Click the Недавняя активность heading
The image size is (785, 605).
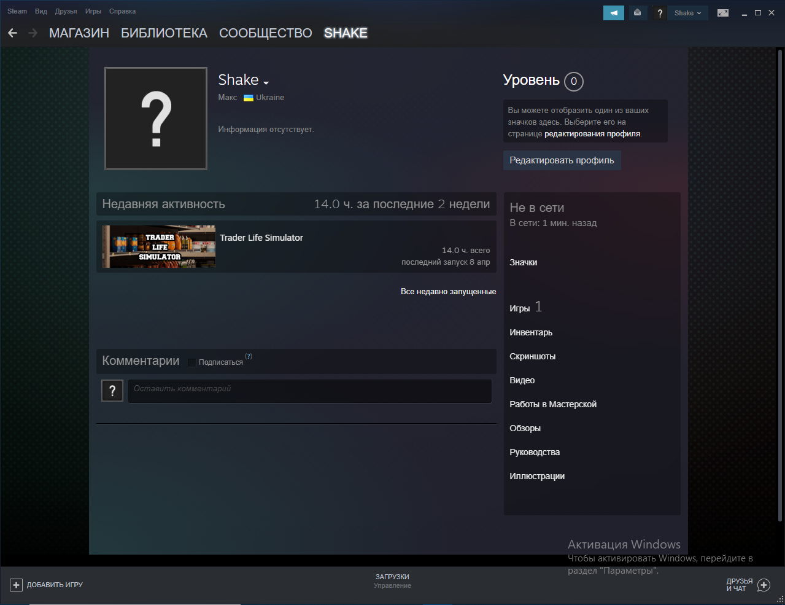(163, 204)
